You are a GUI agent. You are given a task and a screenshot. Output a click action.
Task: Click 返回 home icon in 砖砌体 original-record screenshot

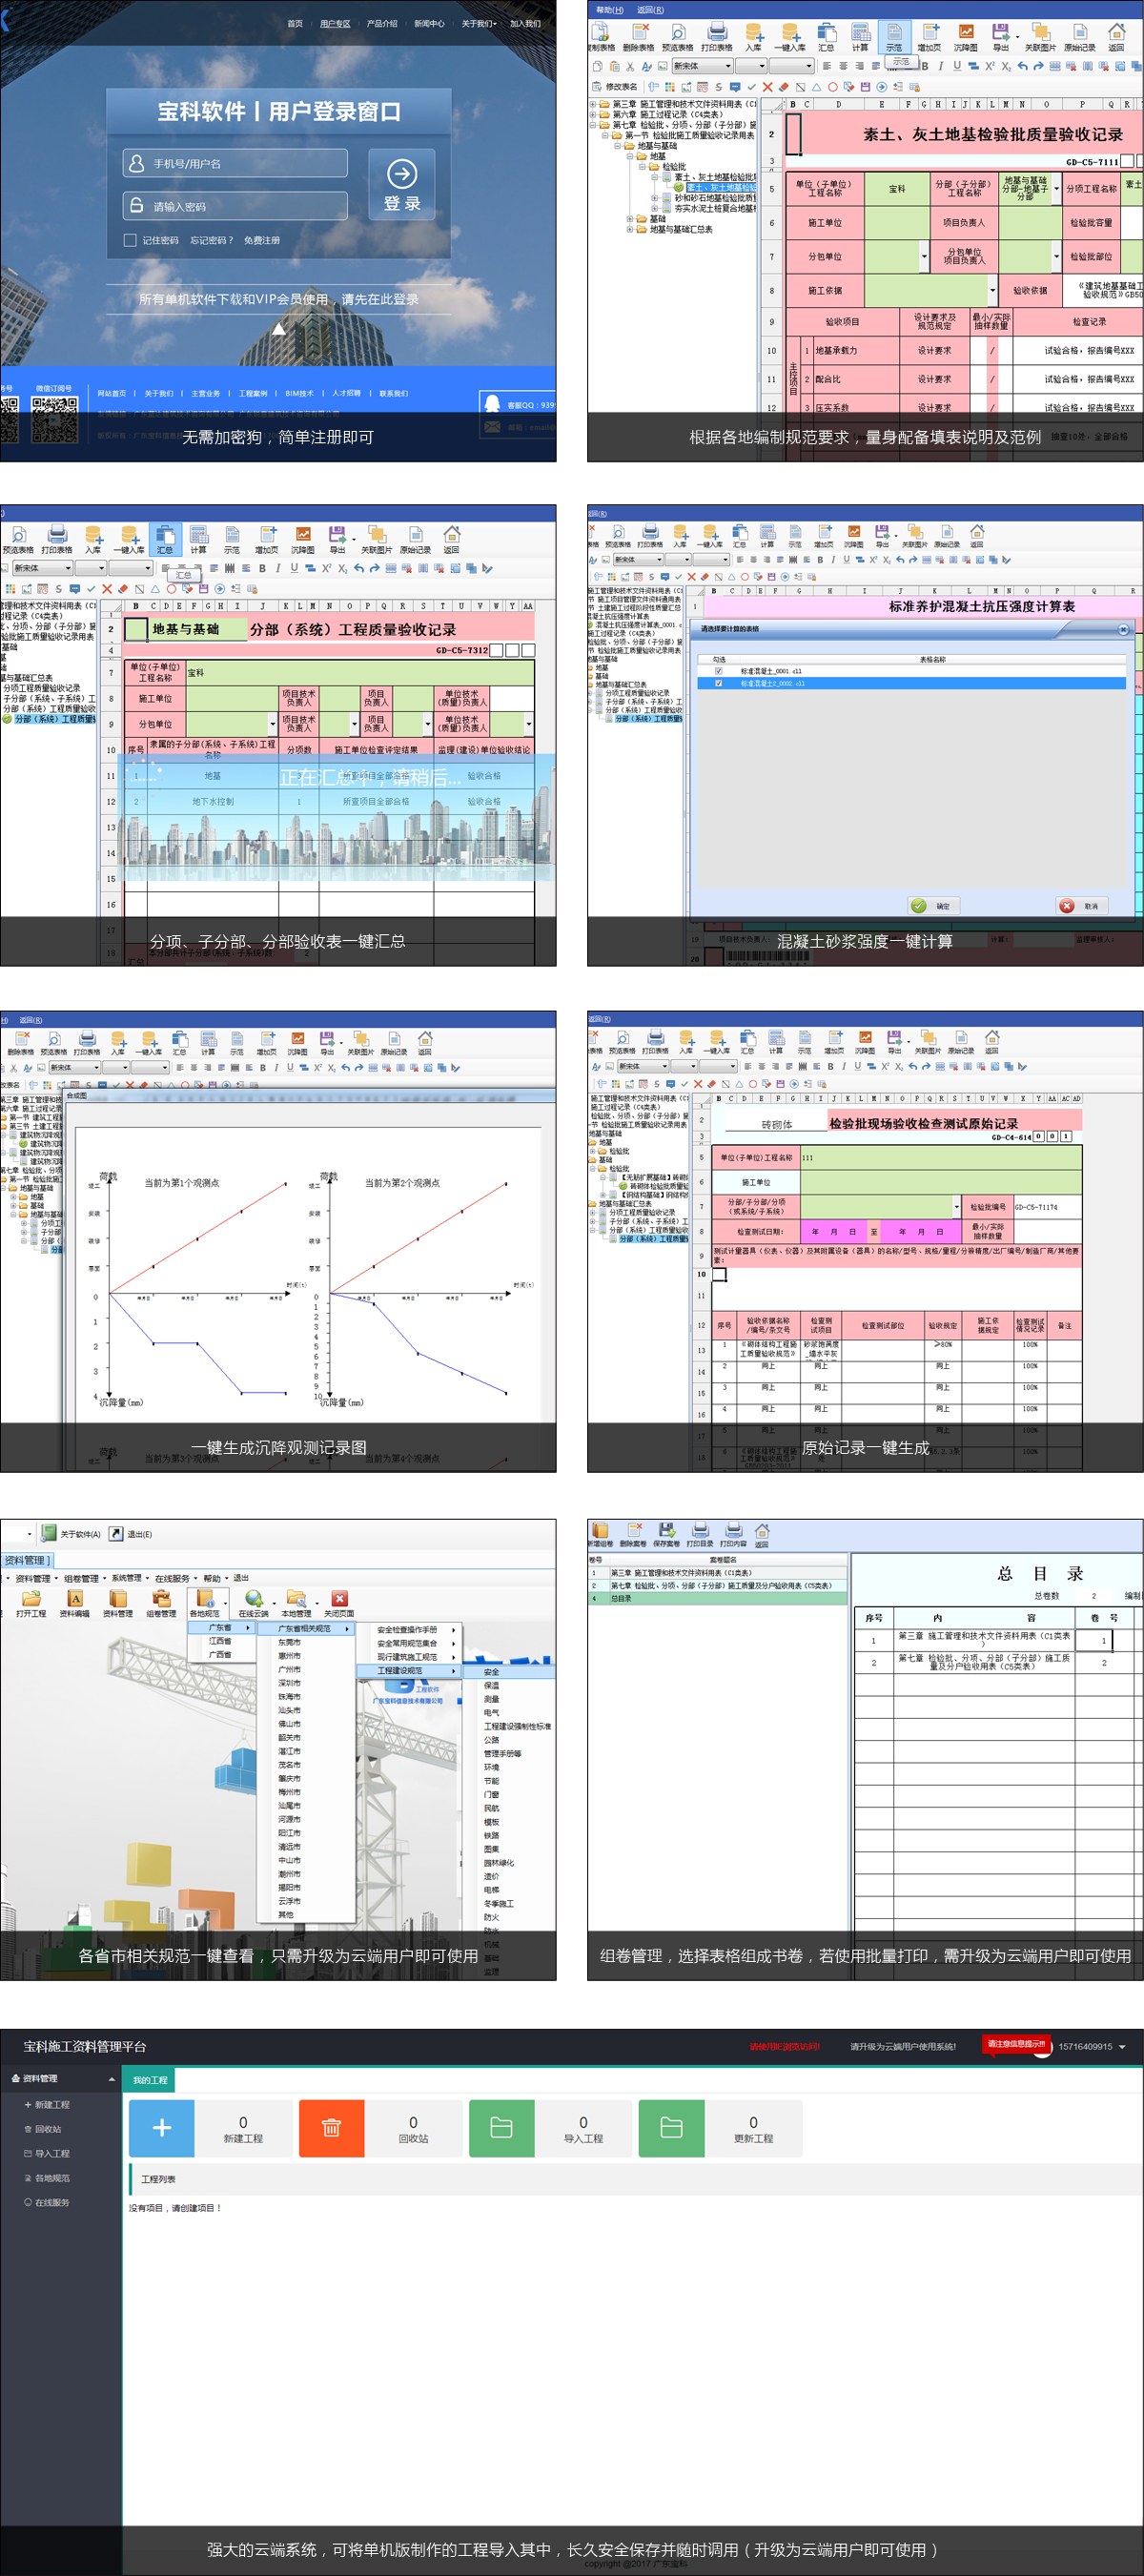(991, 1042)
